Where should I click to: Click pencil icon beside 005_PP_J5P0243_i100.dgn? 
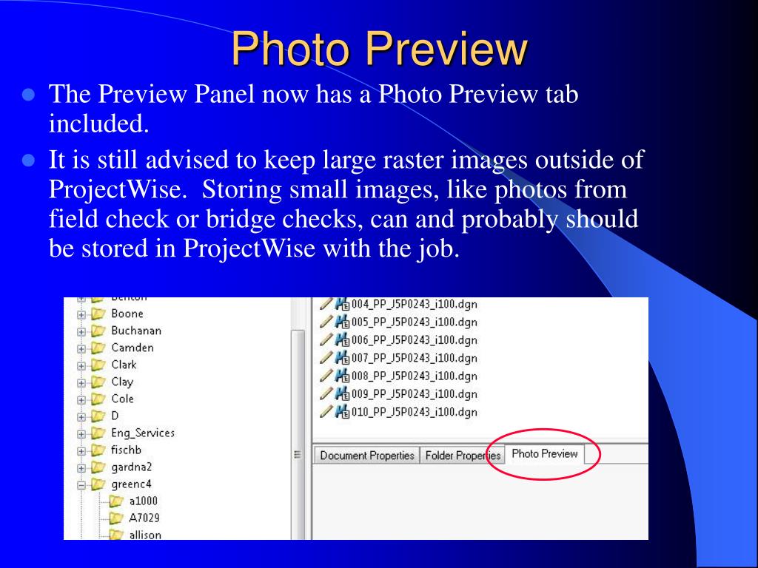[x=326, y=321]
